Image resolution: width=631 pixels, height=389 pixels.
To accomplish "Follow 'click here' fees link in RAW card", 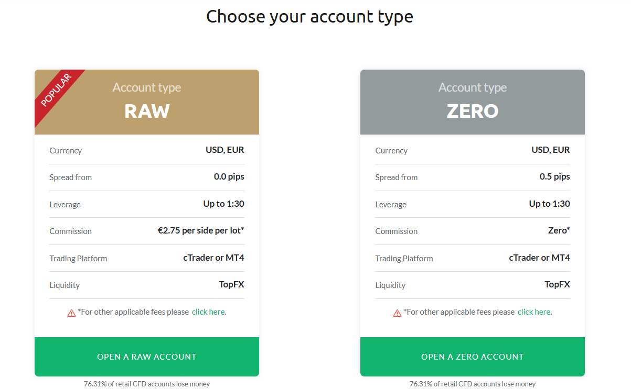I will (x=208, y=312).
